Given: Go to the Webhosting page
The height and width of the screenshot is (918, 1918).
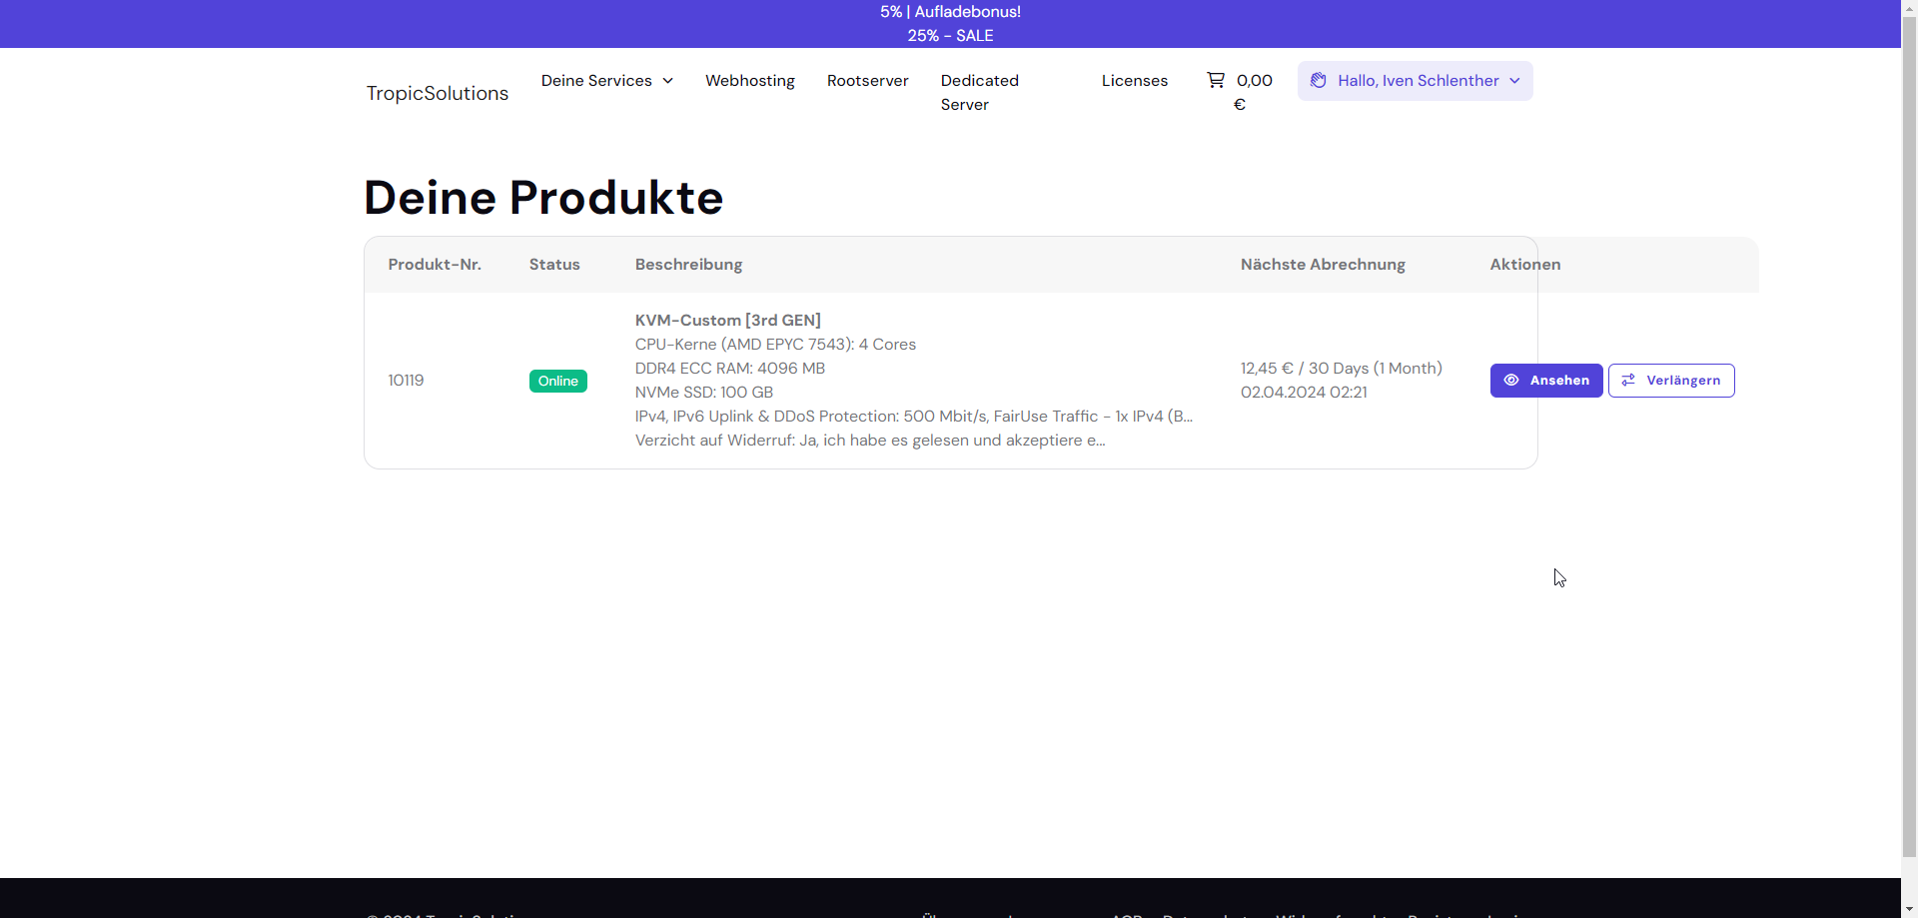Looking at the screenshot, I should tap(749, 81).
